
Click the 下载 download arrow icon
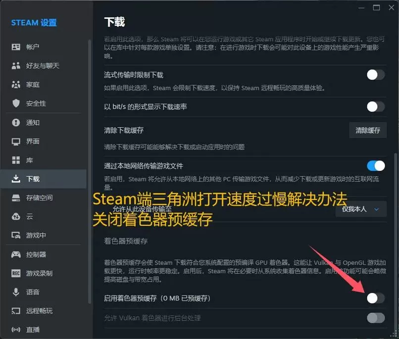(16, 179)
